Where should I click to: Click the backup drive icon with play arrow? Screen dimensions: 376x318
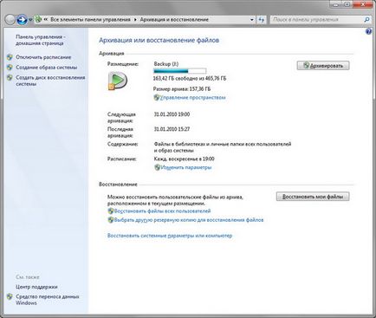point(117,81)
